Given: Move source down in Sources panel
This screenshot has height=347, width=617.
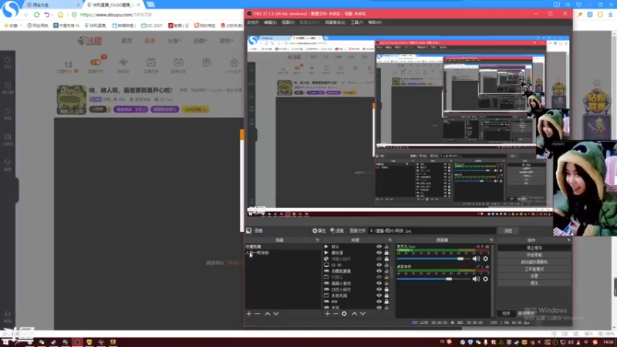Looking at the screenshot, I should click(x=362, y=314).
